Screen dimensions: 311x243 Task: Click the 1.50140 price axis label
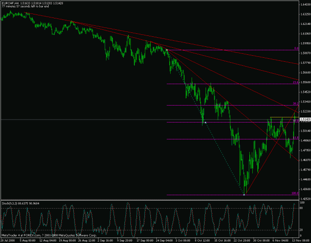(x=306, y=131)
